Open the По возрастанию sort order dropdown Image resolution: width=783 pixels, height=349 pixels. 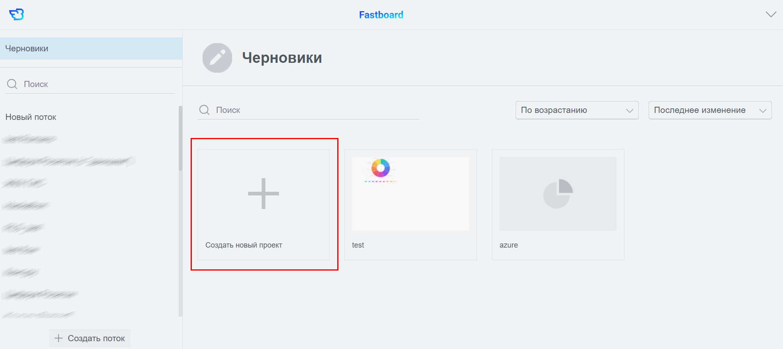pyautogui.click(x=577, y=110)
